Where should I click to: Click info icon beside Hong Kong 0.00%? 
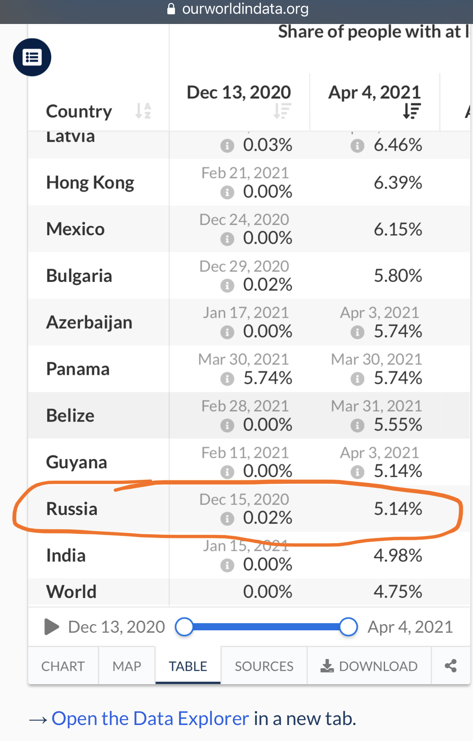(227, 192)
